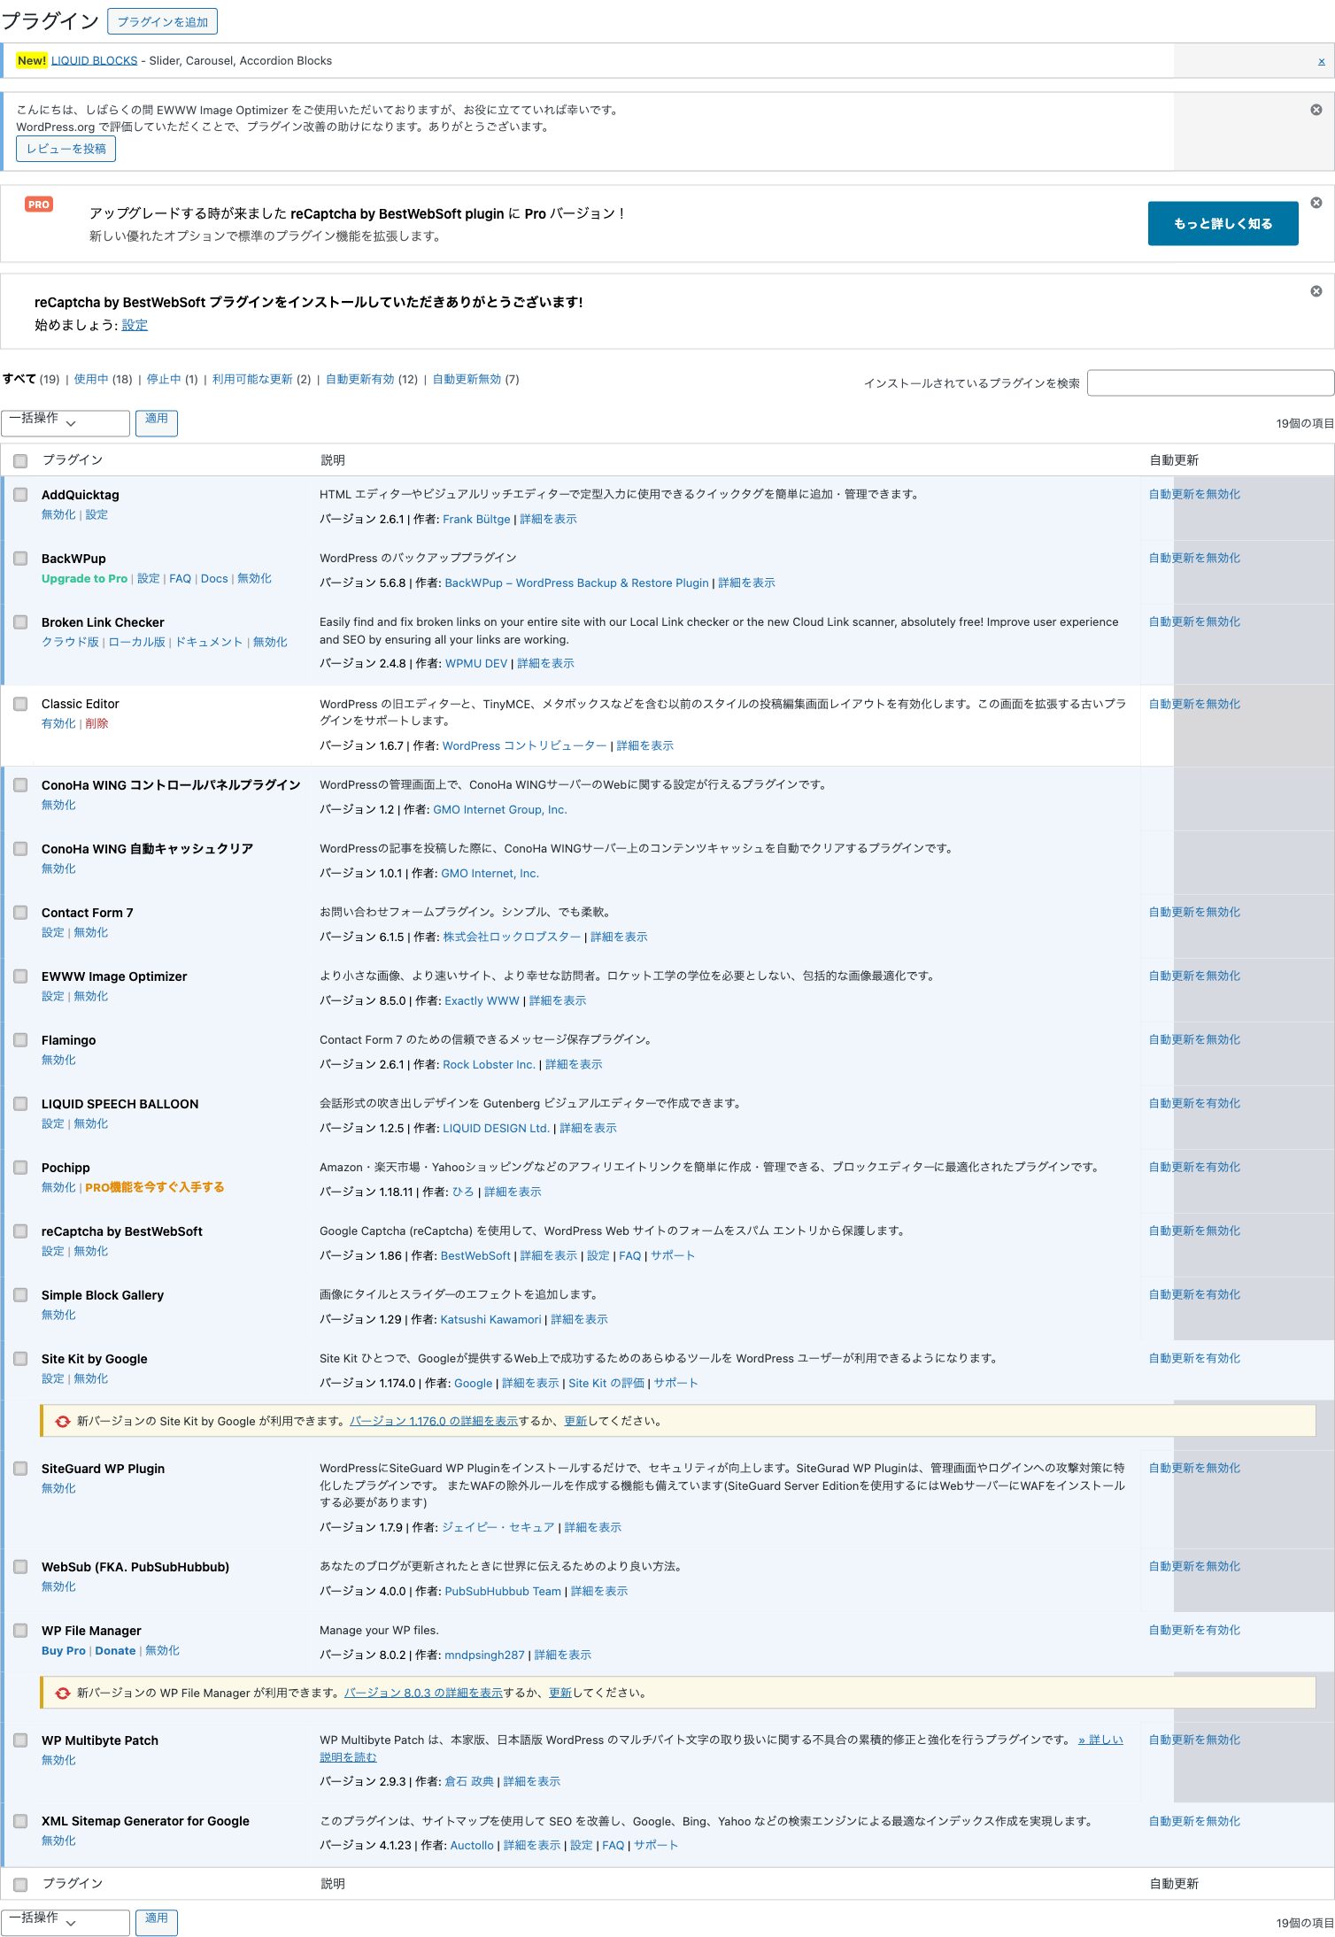The width and height of the screenshot is (1335, 1937).
Task: Deactivate the ConoHa WING control panel plugin
Action: click(x=58, y=805)
